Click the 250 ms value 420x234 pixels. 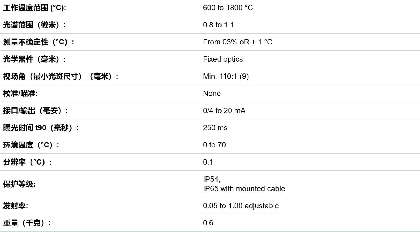215,128
